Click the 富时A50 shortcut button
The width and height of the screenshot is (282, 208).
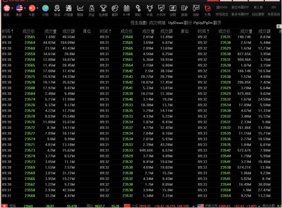tap(221, 8)
